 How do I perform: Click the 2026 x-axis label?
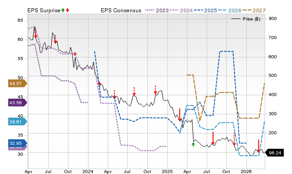(x=246, y=171)
